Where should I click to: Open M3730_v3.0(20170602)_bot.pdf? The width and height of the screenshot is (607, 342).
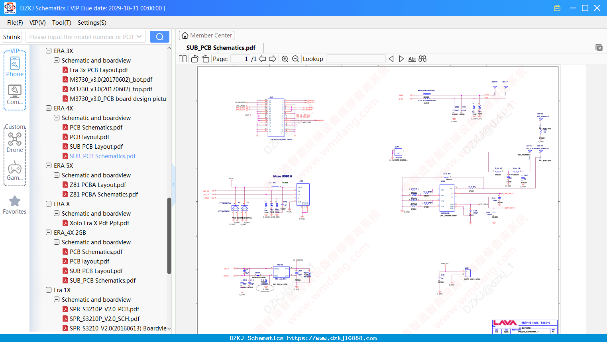click(111, 79)
